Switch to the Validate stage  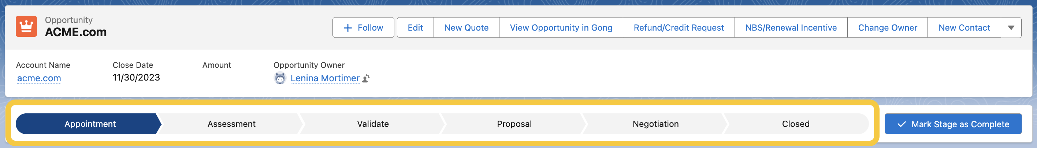coord(373,124)
